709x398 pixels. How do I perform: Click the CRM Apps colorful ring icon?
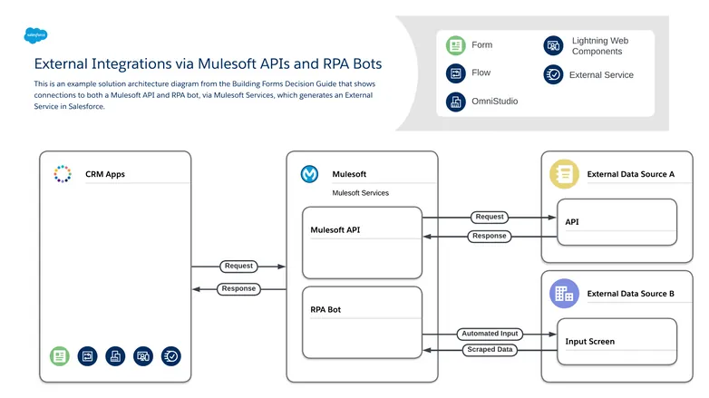pyautogui.click(x=63, y=174)
